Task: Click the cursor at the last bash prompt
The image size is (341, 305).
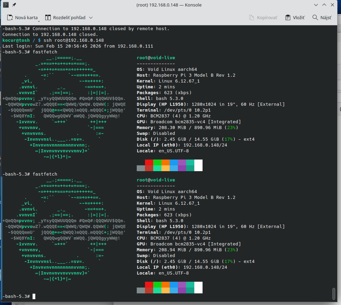Action: tap(34, 296)
